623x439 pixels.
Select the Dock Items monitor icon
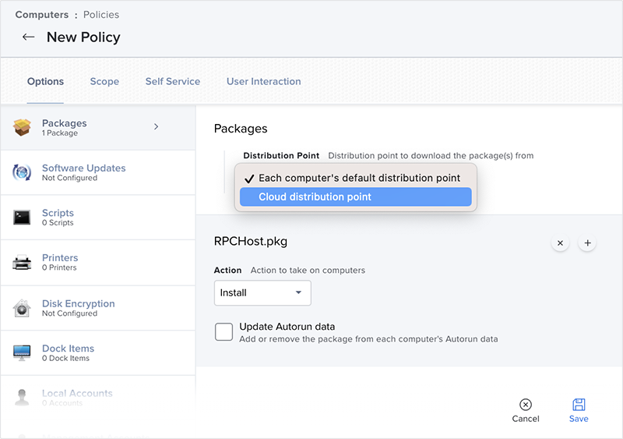[x=22, y=352]
